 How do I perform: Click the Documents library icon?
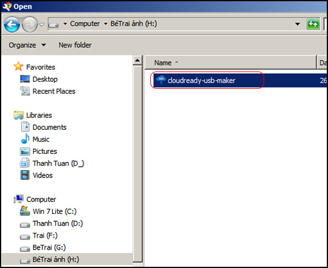(25, 127)
